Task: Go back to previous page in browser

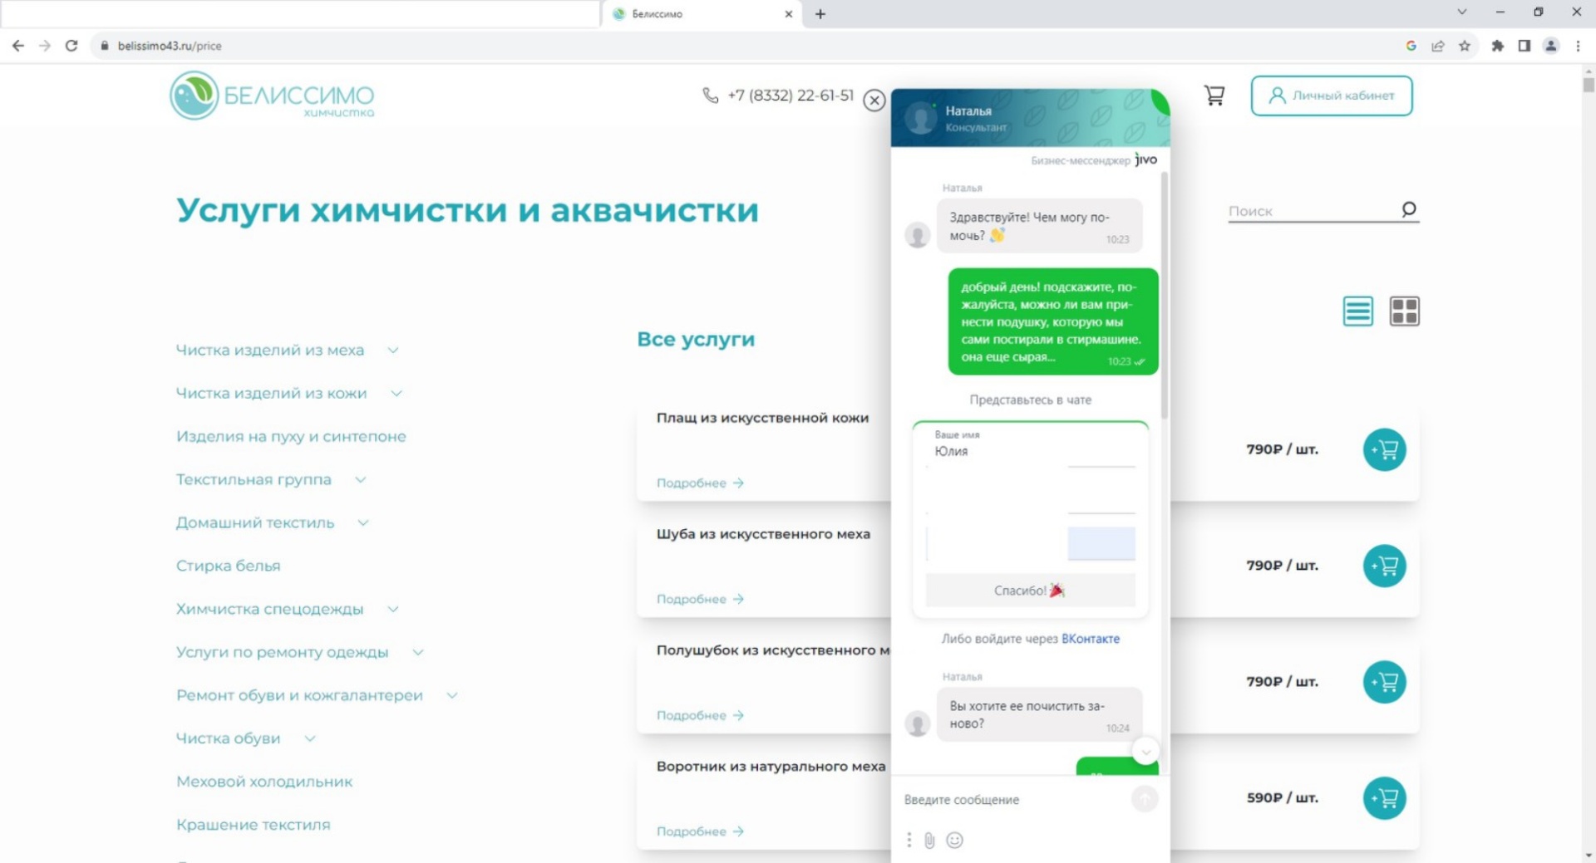Action: click(x=17, y=46)
